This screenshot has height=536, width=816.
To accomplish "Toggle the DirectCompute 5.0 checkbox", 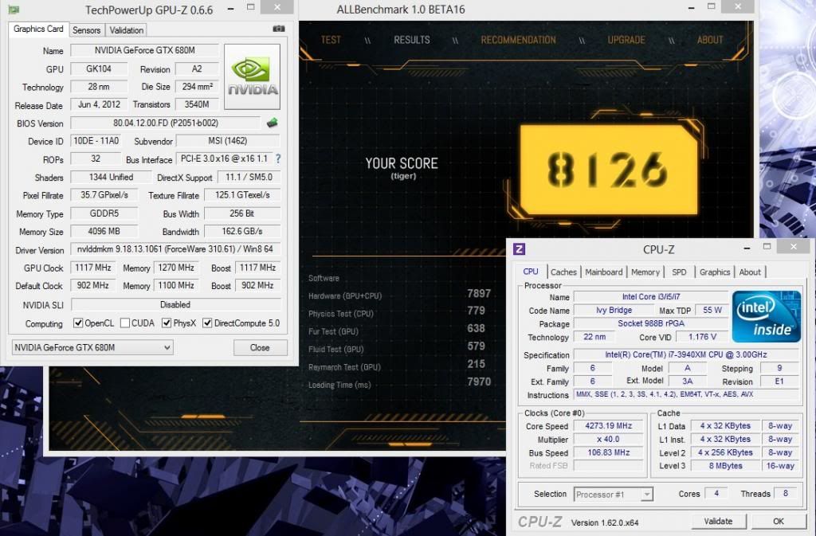I will 207,323.
